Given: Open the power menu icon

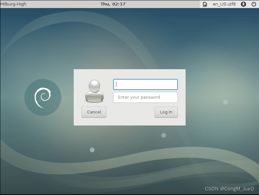Looking at the screenshot, I should pyautogui.click(x=254, y=4).
